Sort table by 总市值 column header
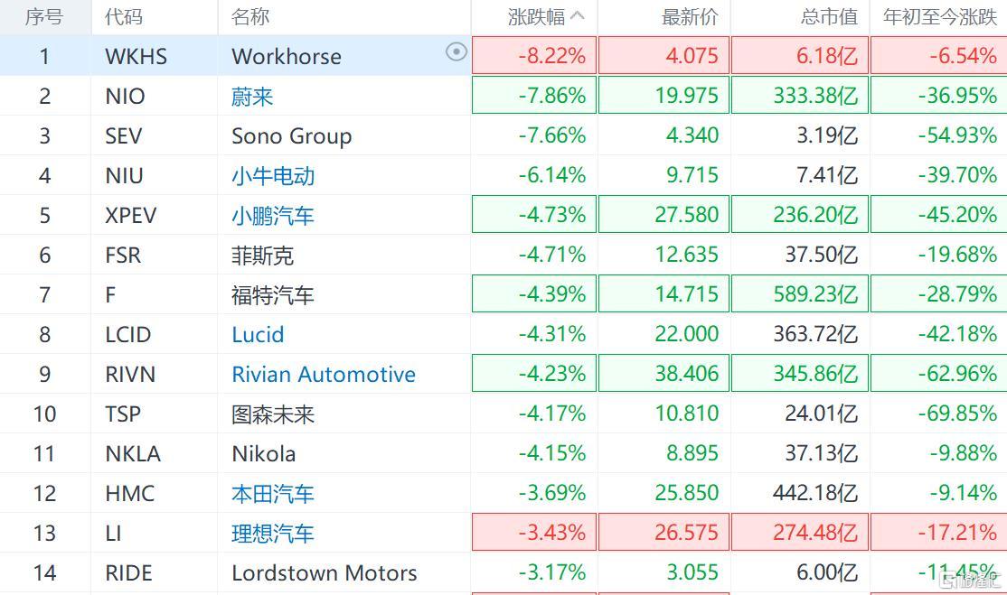The height and width of the screenshot is (595, 1007). [829, 16]
